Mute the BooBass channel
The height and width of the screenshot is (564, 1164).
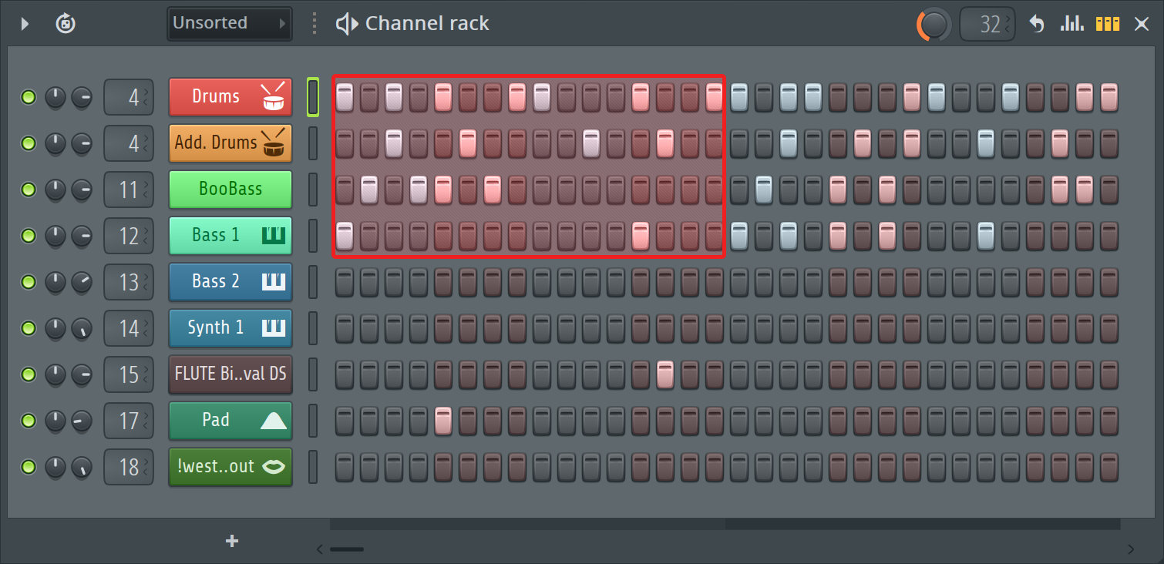tap(29, 190)
